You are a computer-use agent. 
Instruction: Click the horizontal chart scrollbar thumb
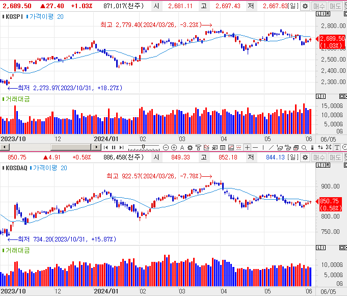point(71,147)
